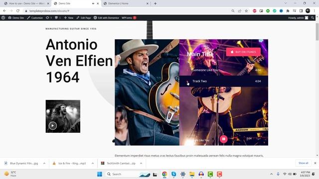Click Edit with Elementor

pyautogui.click(x=106, y=18)
